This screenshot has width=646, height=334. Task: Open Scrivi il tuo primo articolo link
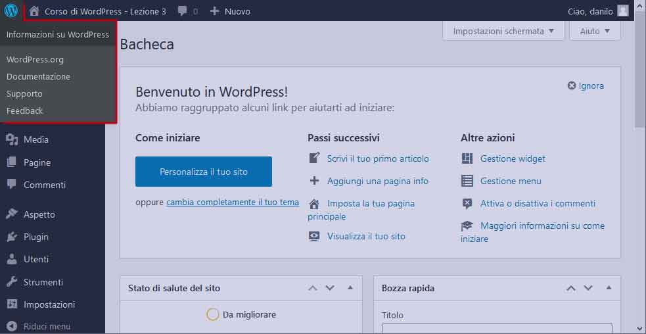coord(378,158)
